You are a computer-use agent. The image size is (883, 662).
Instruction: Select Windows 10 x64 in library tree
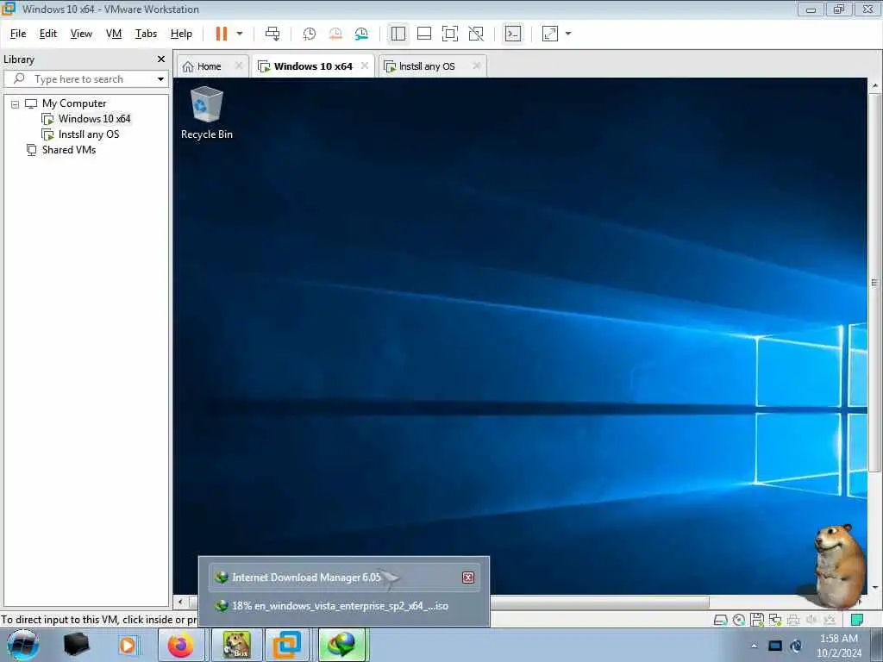click(94, 119)
